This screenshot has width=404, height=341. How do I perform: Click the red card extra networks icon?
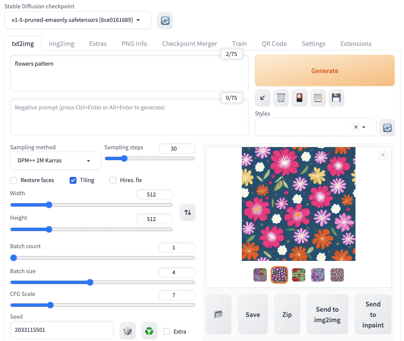[300, 98]
